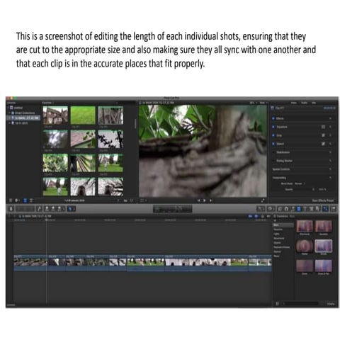Viewport: 340px width, 340px height.
Task: Click the viewer fullscreen arrows icon
Action: (x=263, y=200)
